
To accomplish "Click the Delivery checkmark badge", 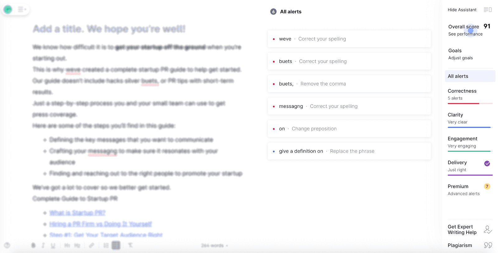I will 487,163.
